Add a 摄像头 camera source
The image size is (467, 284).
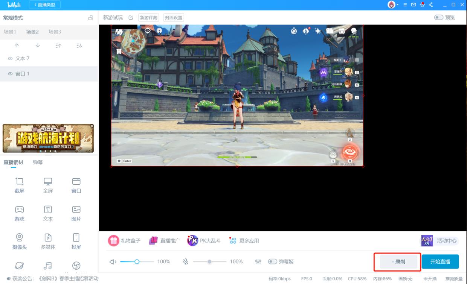(x=20, y=242)
